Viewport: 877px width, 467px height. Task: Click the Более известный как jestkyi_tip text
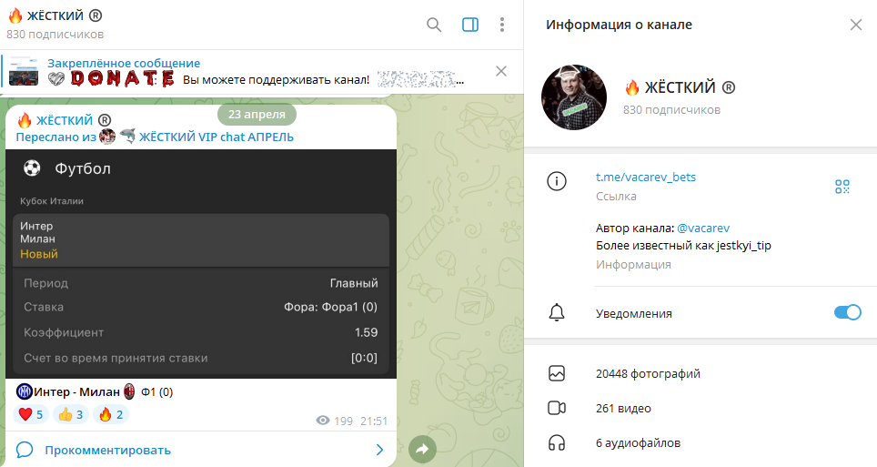coord(683,245)
